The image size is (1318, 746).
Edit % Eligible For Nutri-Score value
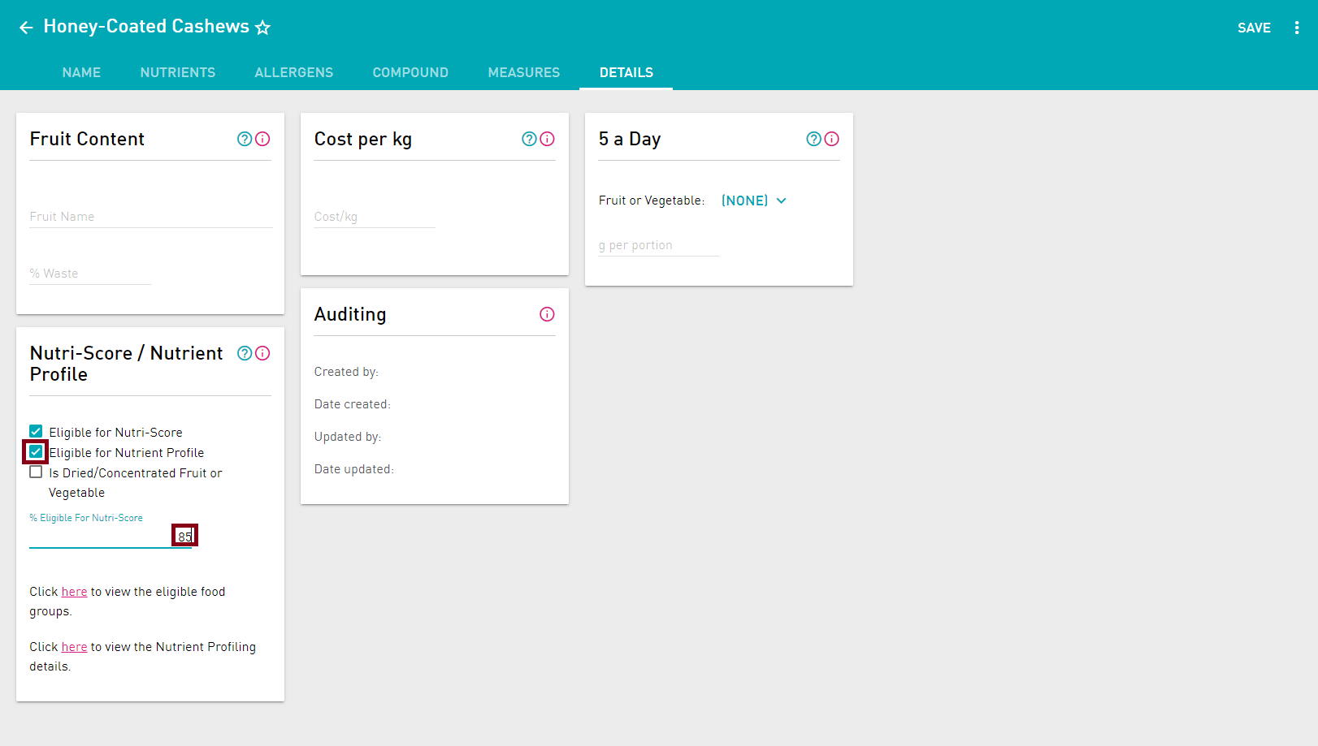[111, 537]
